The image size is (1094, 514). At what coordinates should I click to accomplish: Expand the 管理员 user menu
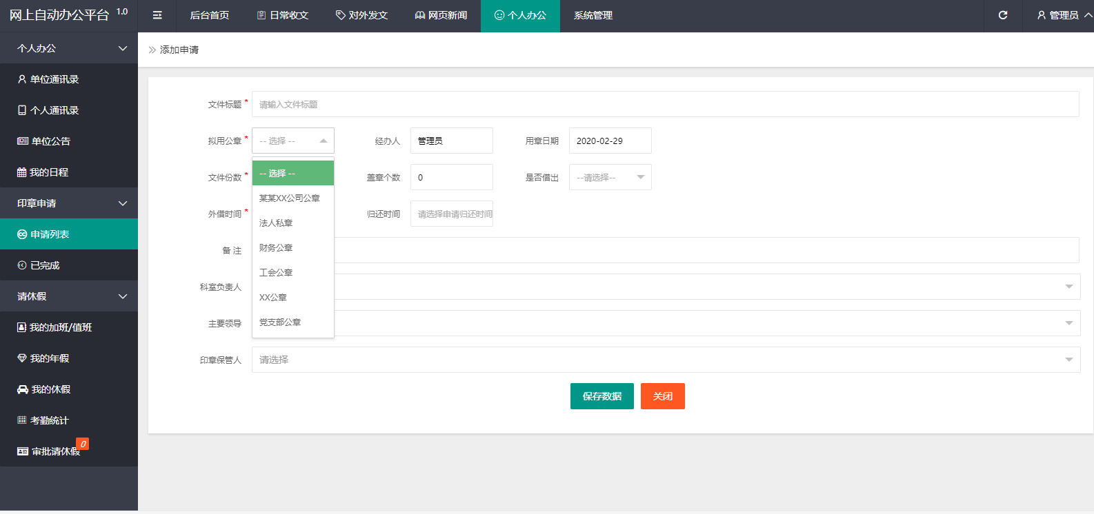click(1064, 15)
